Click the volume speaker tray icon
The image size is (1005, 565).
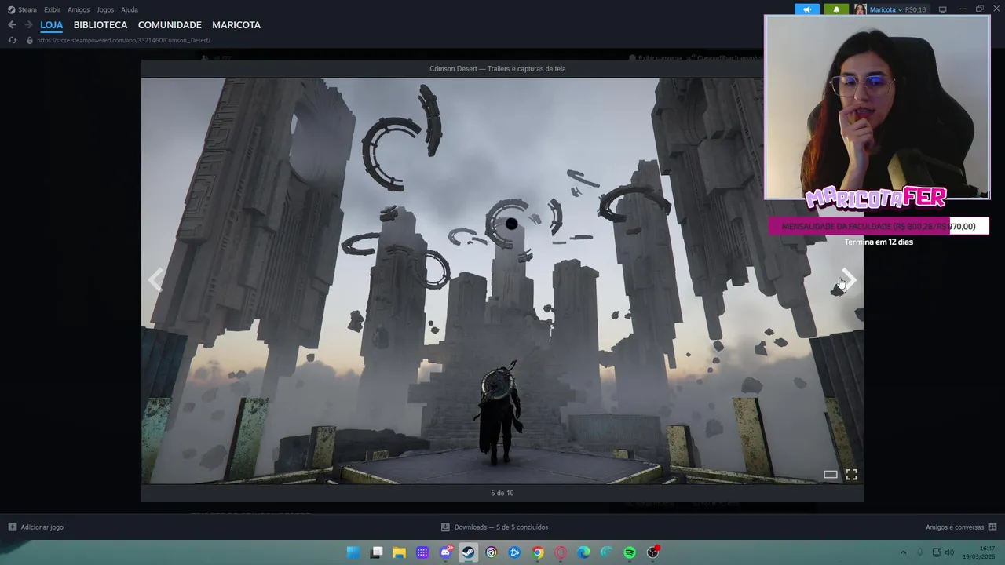(949, 552)
